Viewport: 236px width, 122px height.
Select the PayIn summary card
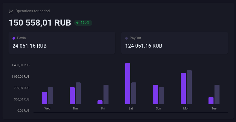pos(62,43)
